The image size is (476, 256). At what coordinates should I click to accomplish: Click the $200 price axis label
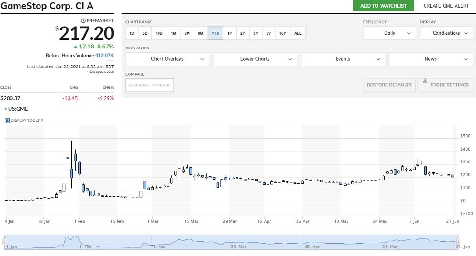point(466,175)
